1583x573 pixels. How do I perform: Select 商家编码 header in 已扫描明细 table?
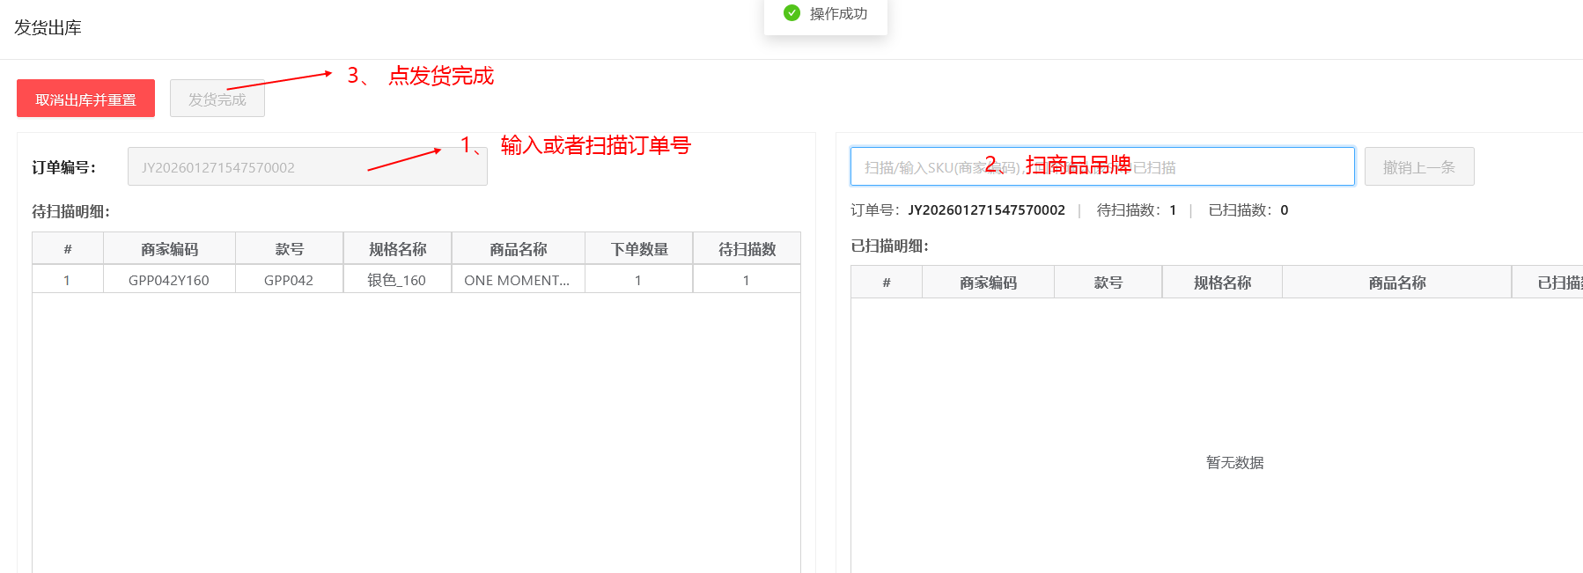click(x=988, y=283)
